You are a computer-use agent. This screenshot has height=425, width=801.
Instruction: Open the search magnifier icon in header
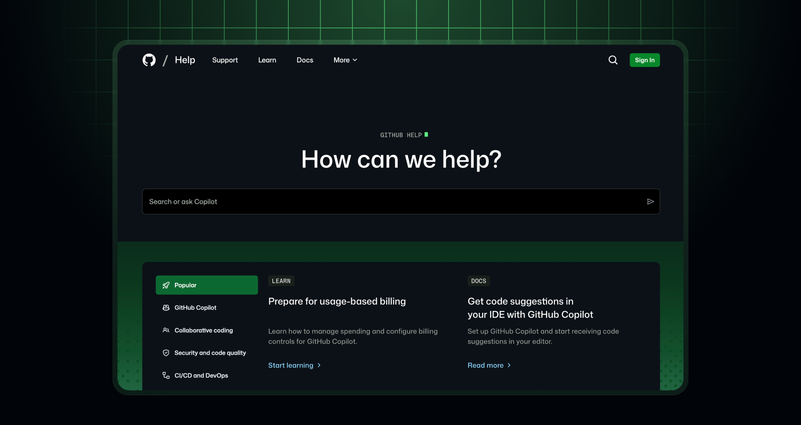pos(613,60)
